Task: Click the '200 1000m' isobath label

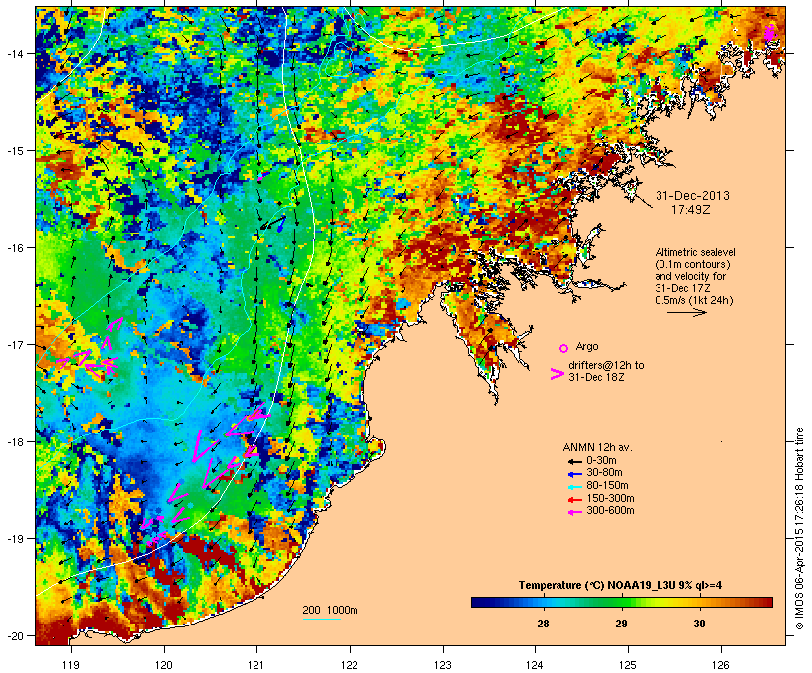Action: [x=330, y=610]
